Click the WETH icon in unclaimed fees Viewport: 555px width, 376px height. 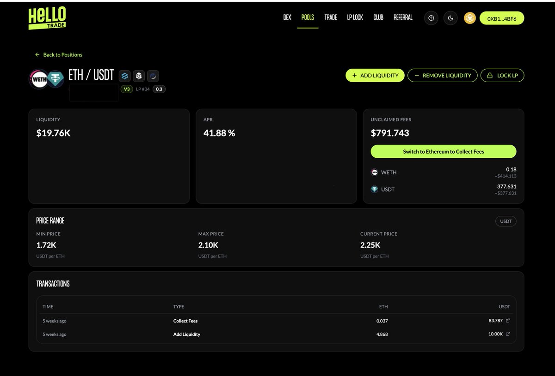[375, 172]
